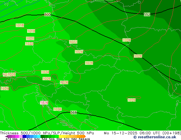
Task: Pick the pale pink legend swatch
Action: 21,136
